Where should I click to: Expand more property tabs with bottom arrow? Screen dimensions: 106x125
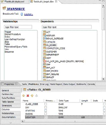(10, 123)
